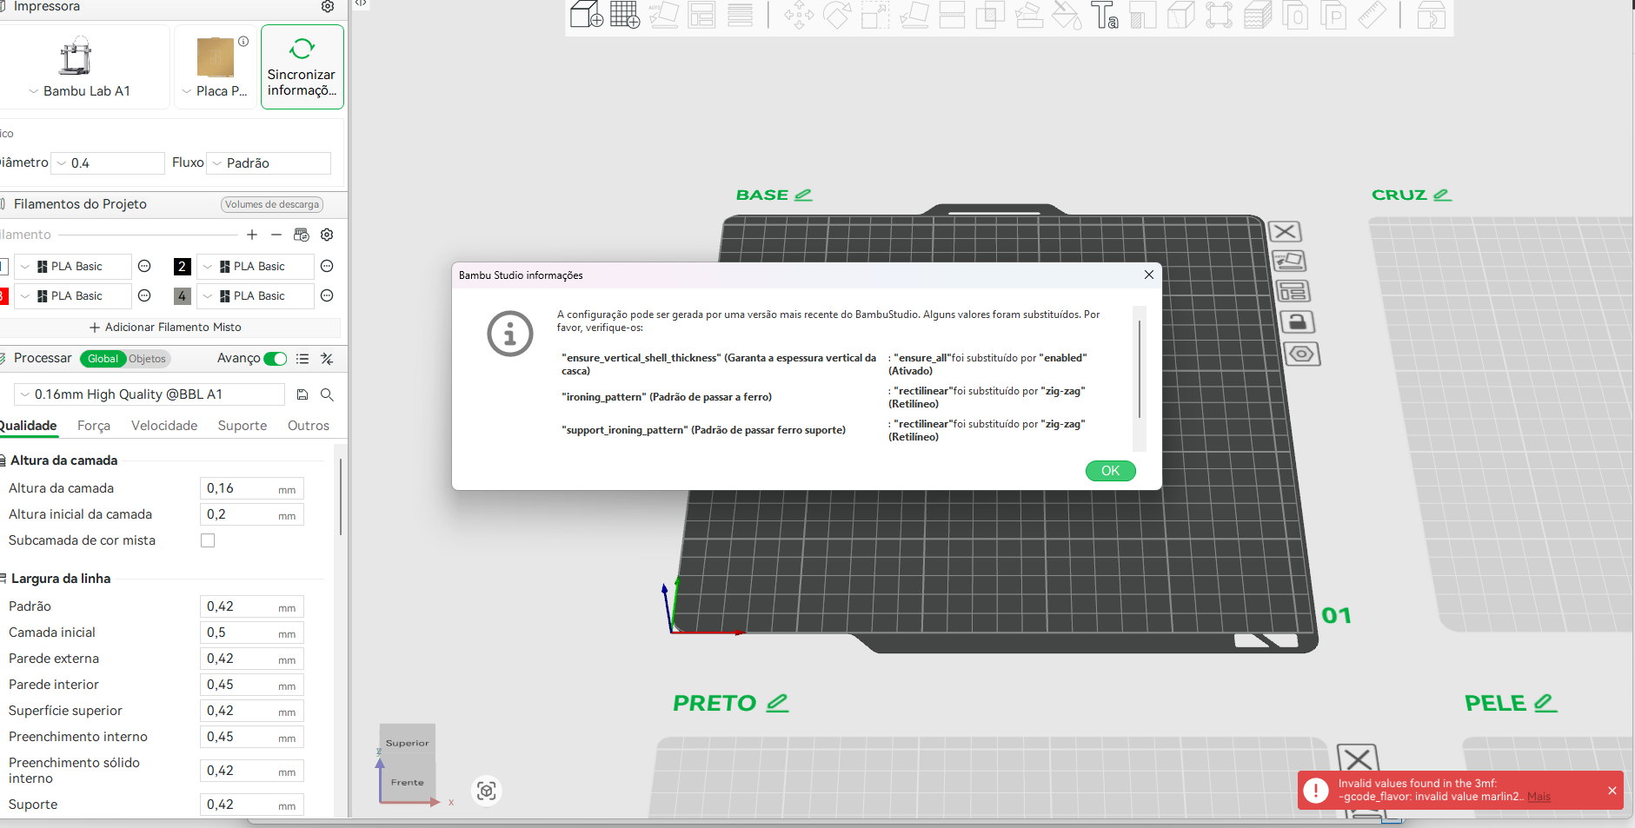1635x828 pixels.
Task: Open options for filament 4 PLA Basic
Action: [x=327, y=295]
